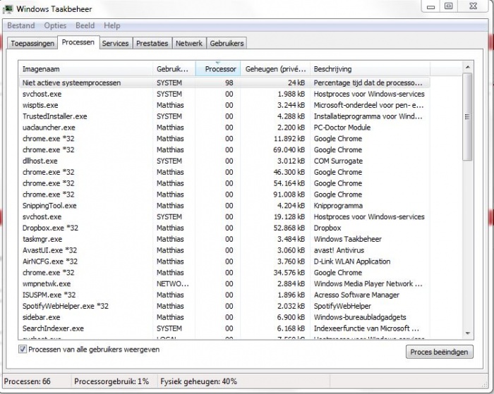This screenshot has height=394, width=494.
Task: Click the scroll up arrow of process list
Action: pyautogui.click(x=467, y=67)
